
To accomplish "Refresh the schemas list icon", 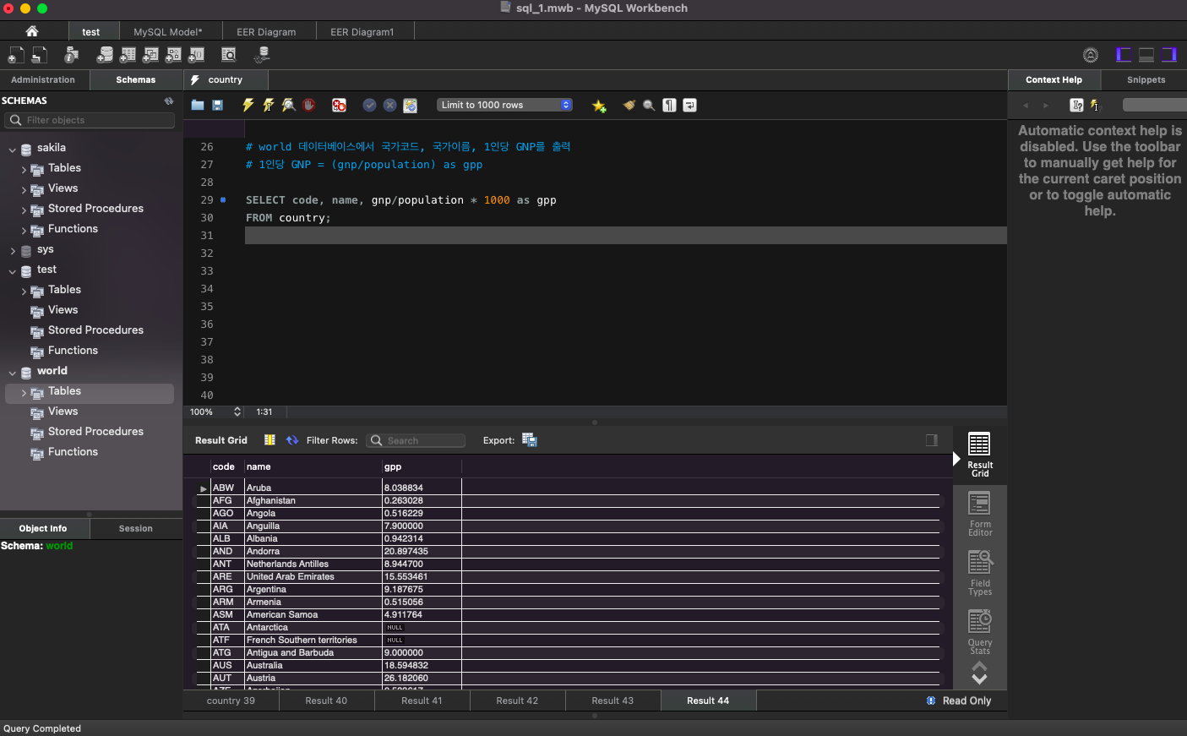I will pos(169,101).
